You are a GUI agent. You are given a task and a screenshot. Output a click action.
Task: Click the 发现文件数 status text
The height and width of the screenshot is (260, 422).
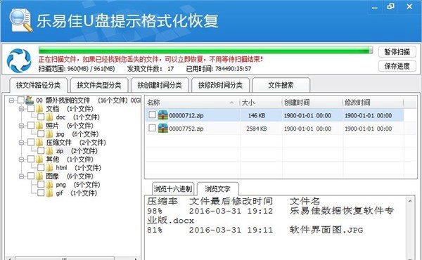click(x=151, y=69)
